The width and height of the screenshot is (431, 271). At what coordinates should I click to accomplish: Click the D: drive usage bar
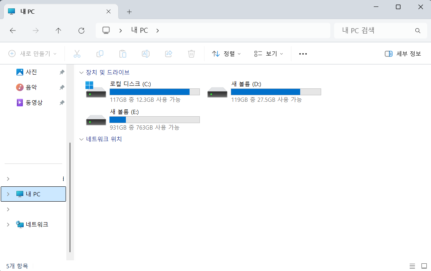tap(276, 92)
